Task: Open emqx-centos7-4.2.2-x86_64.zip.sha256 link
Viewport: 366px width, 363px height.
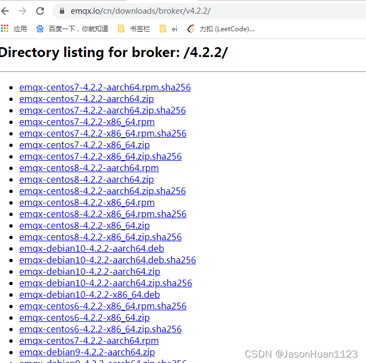Action: (x=100, y=156)
